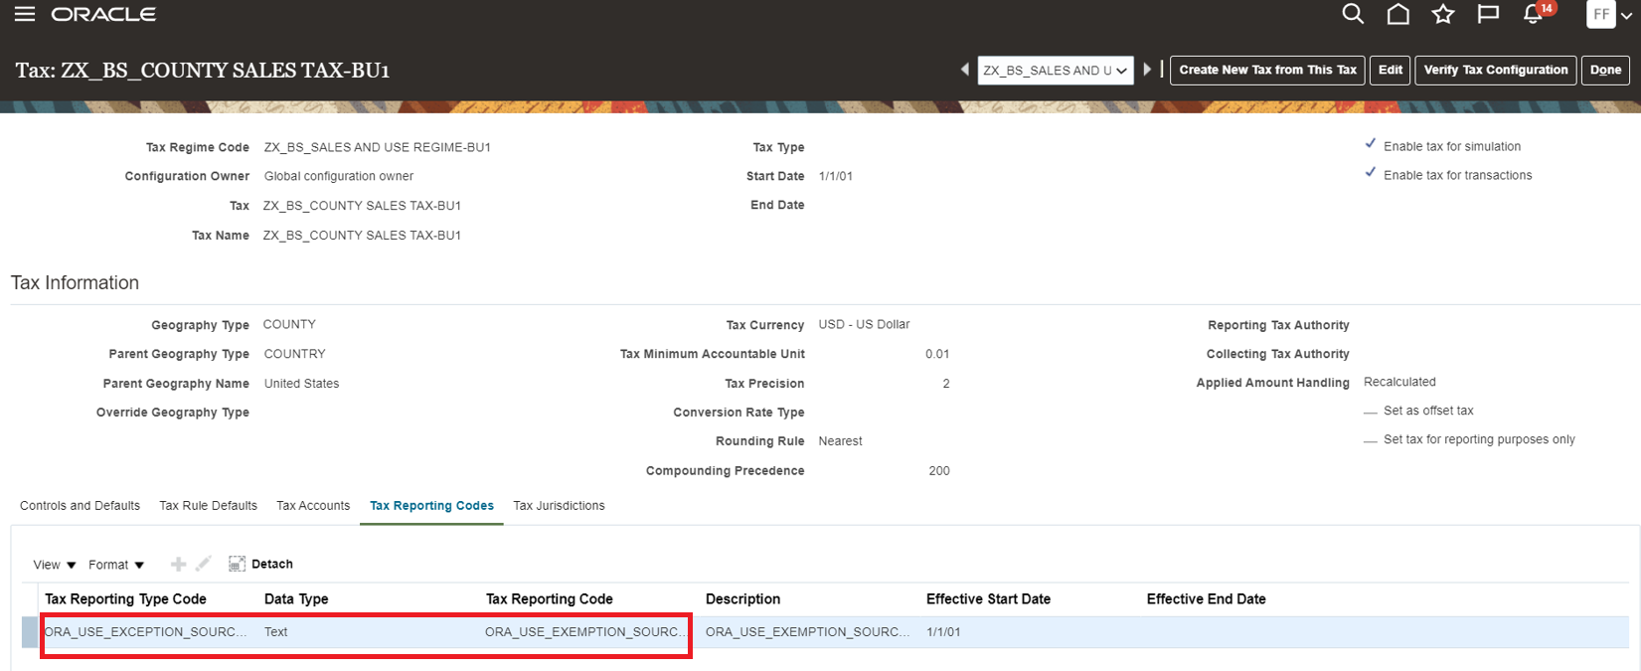
Task: Toggle Enable tax for simulation checkbox
Action: coord(1371,145)
